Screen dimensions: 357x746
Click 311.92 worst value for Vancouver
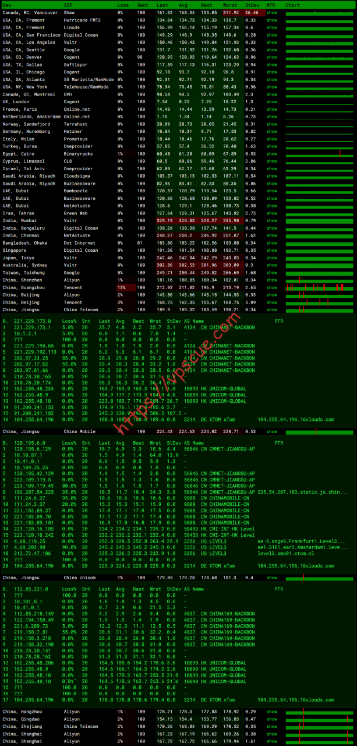[x=231, y=12]
